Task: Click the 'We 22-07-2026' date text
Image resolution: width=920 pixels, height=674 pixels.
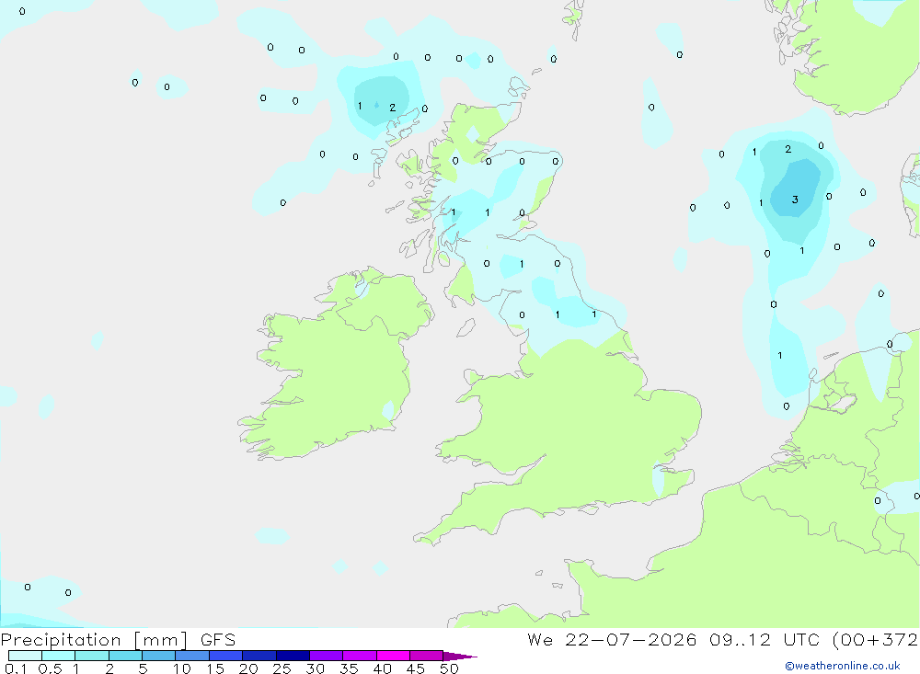Action: (612, 640)
